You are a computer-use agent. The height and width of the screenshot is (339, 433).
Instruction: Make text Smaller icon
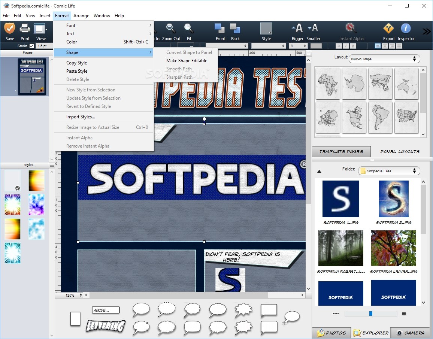click(x=313, y=28)
